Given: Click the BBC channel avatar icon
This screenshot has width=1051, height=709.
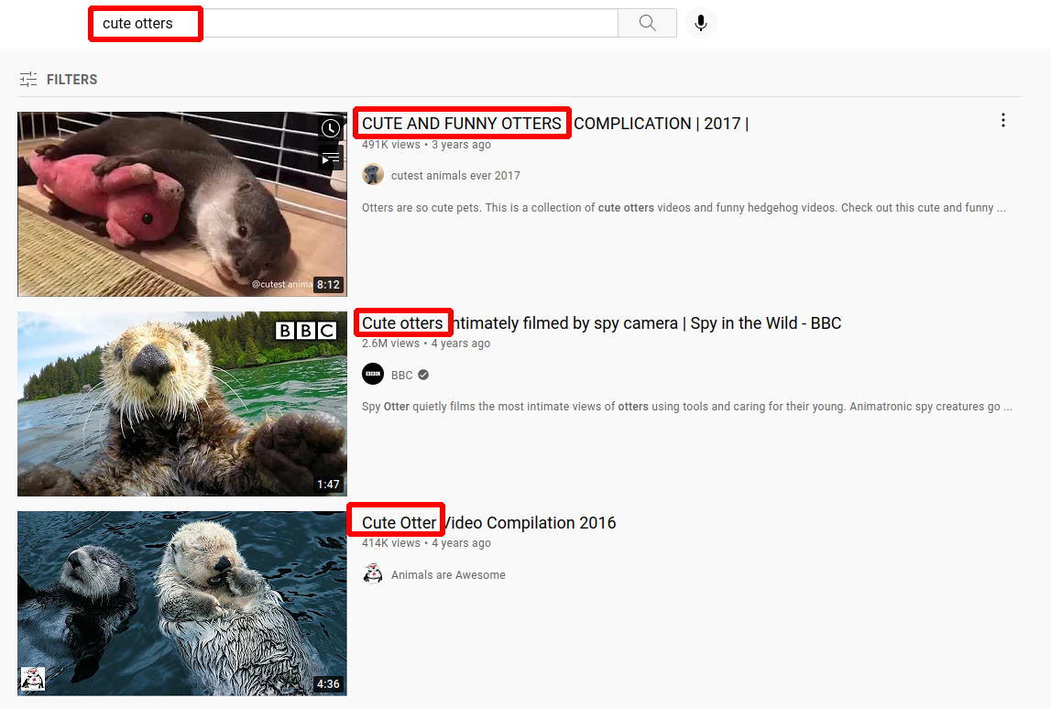Looking at the screenshot, I should click(x=373, y=374).
